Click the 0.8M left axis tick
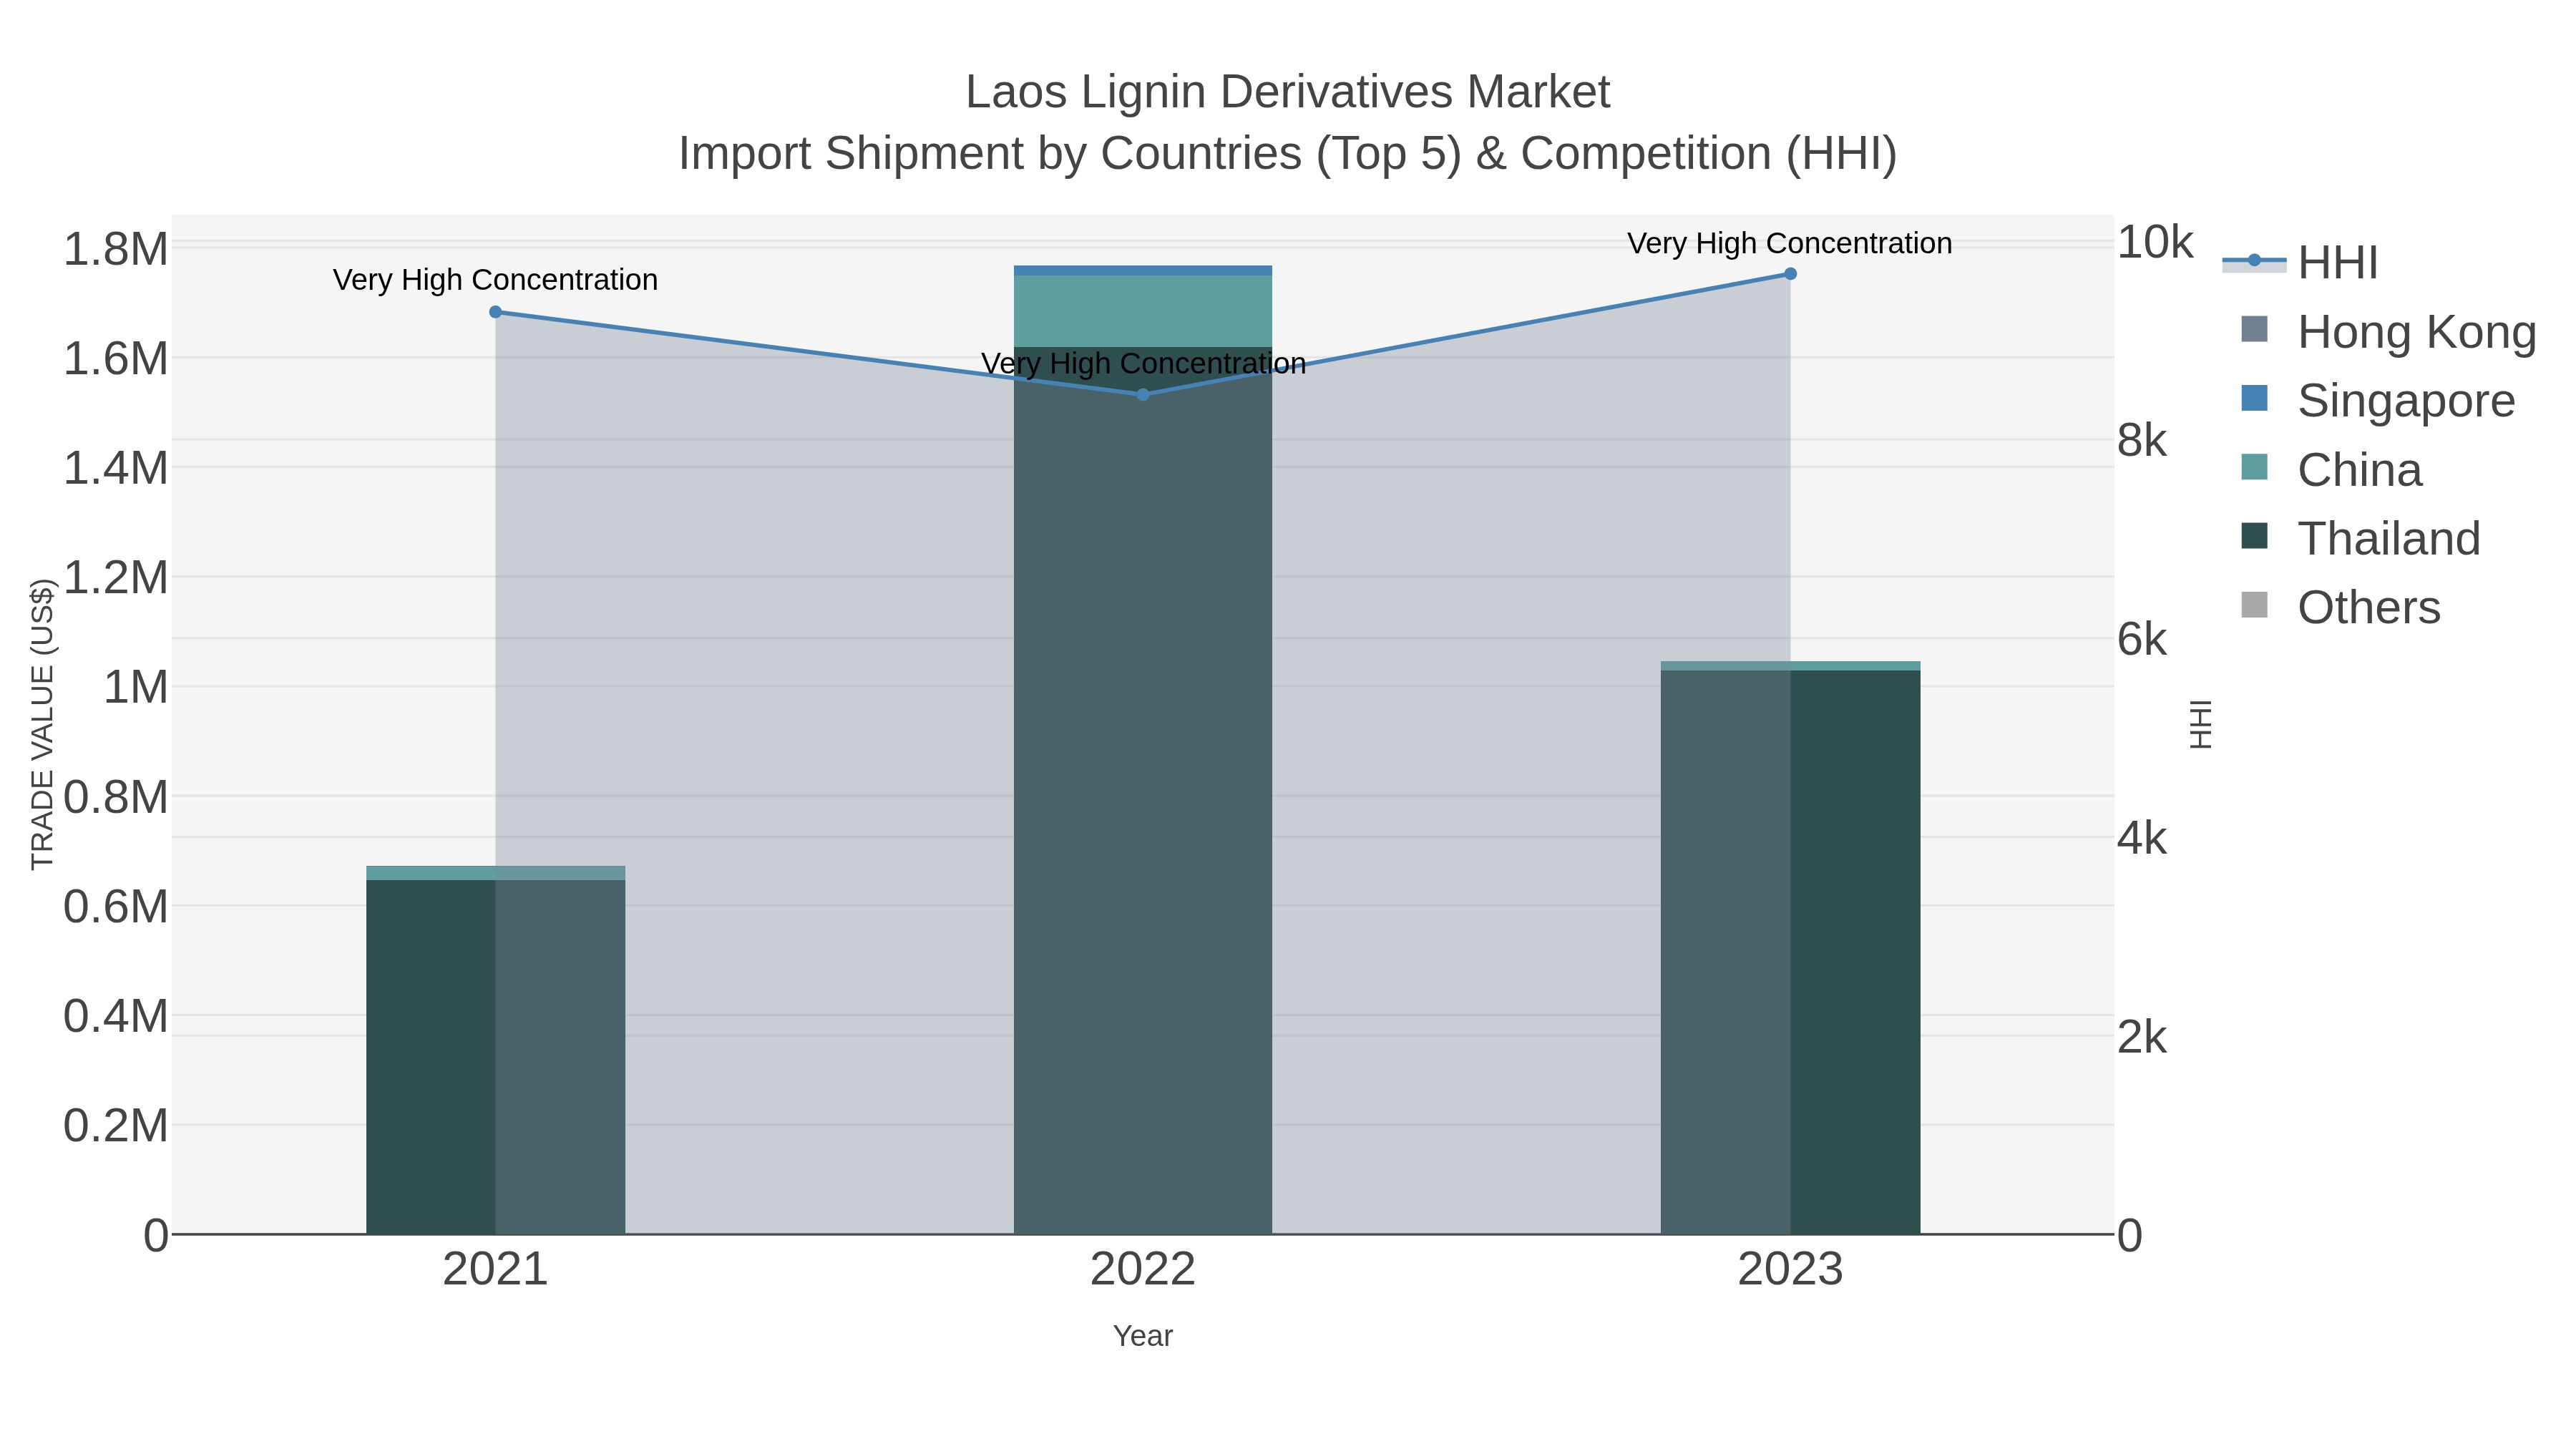Viewport: 2576px width, 1449px height. tap(116, 797)
